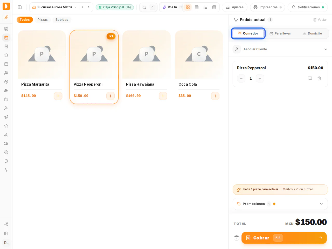Open the wallet icon in sidebar
The image size is (332, 249).
[x=6, y=64]
